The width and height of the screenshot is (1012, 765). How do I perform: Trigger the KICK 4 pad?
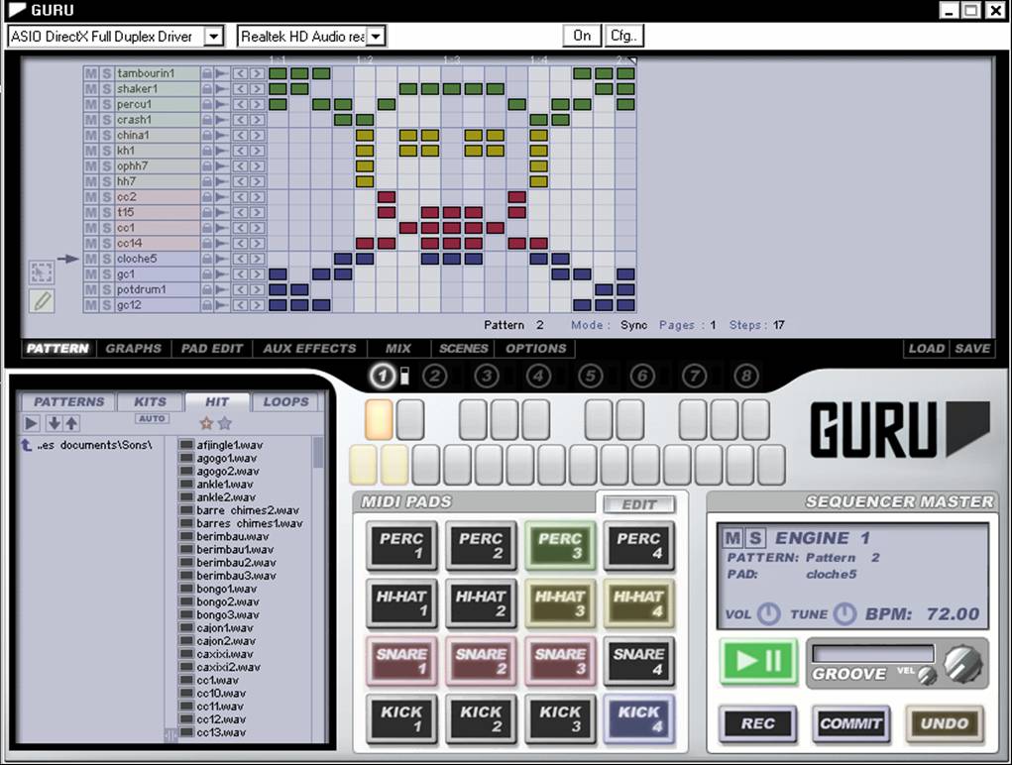click(639, 719)
